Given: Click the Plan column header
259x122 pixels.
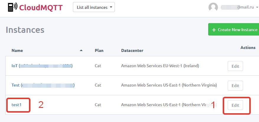Looking at the screenshot, I should click(99, 50).
